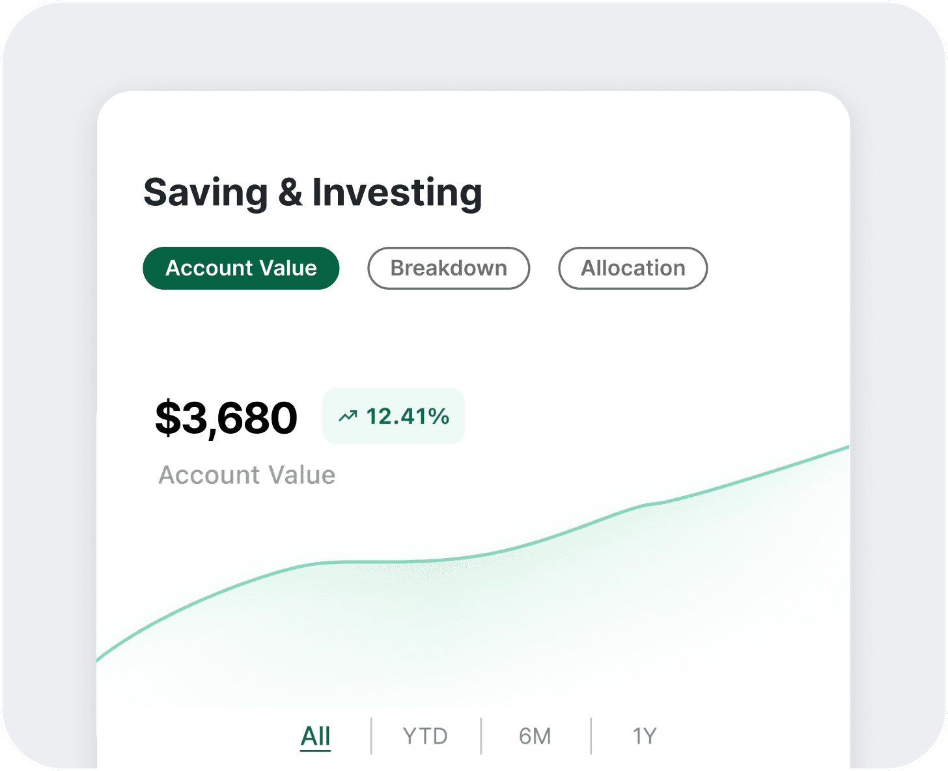This screenshot has height=771, width=948.
Task: Switch to the Breakdown view pill
Action: click(x=449, y=268)
